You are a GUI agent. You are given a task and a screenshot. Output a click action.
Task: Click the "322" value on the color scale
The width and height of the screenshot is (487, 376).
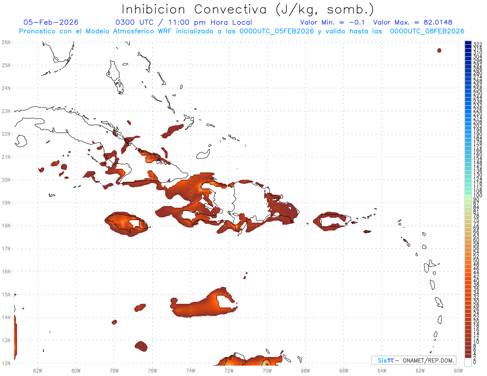(x=478, y=44)
